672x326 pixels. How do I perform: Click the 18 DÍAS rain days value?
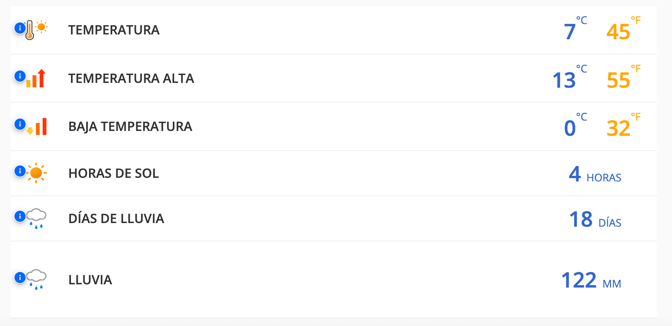(x=595, y=219)
